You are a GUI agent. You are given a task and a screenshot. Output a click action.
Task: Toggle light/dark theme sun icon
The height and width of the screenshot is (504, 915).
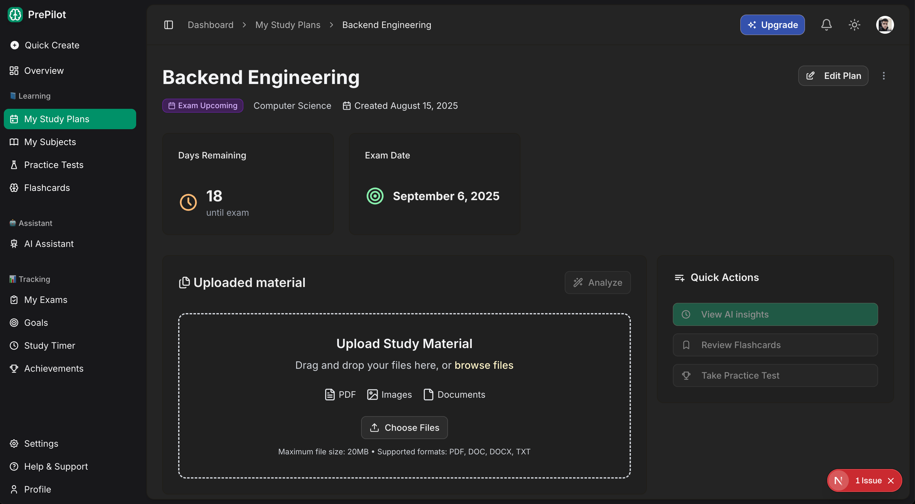tap(854, 25)
